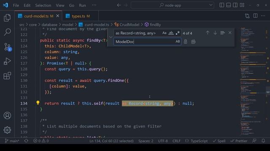270x151 pixels.
Task: Close the curd-model.ts tab
Action: pyautogui.click(x=58, y=16)
